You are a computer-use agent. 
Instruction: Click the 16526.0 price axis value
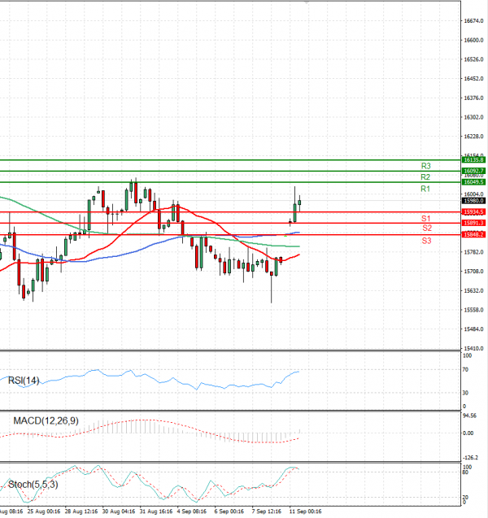point(474,59)
